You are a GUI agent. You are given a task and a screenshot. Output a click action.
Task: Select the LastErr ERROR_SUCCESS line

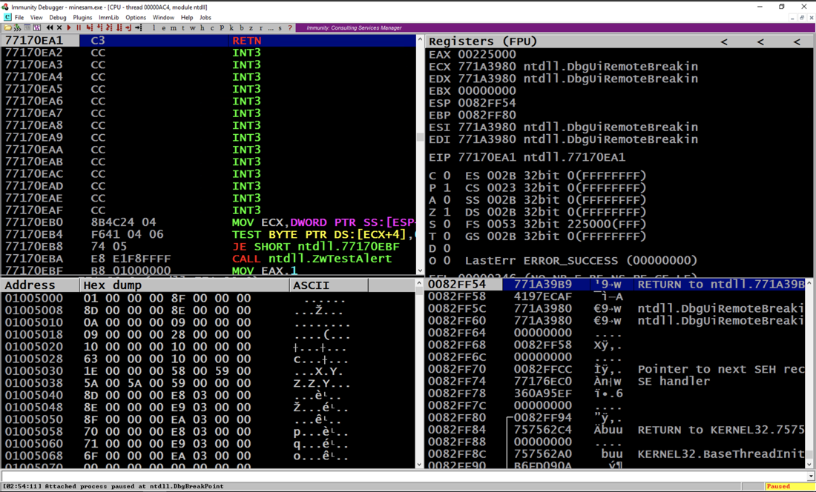[x=582, y=261]
